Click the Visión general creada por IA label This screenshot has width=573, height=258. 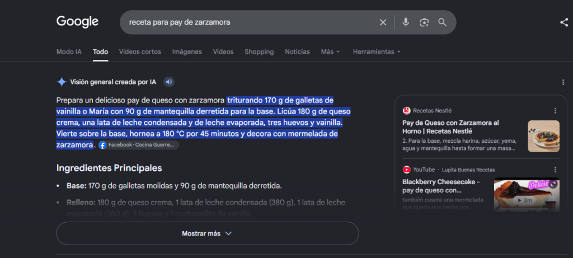point(113,82)
